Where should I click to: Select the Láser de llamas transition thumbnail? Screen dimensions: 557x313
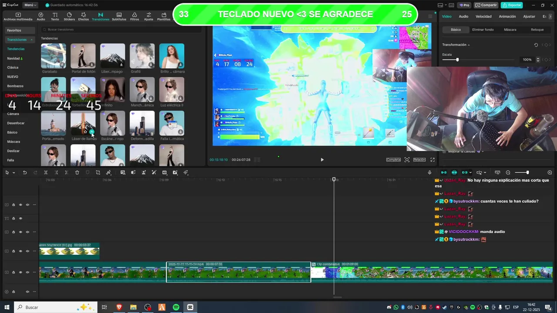click(x=83, y=123)
